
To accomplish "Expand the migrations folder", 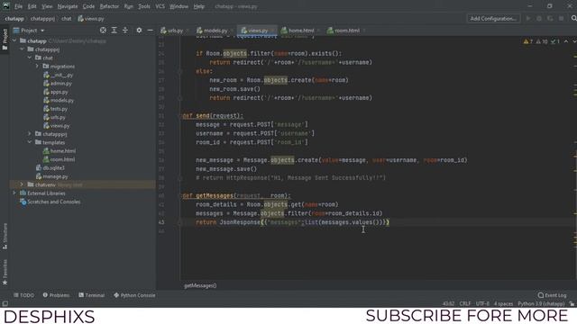I will [37, 66].
